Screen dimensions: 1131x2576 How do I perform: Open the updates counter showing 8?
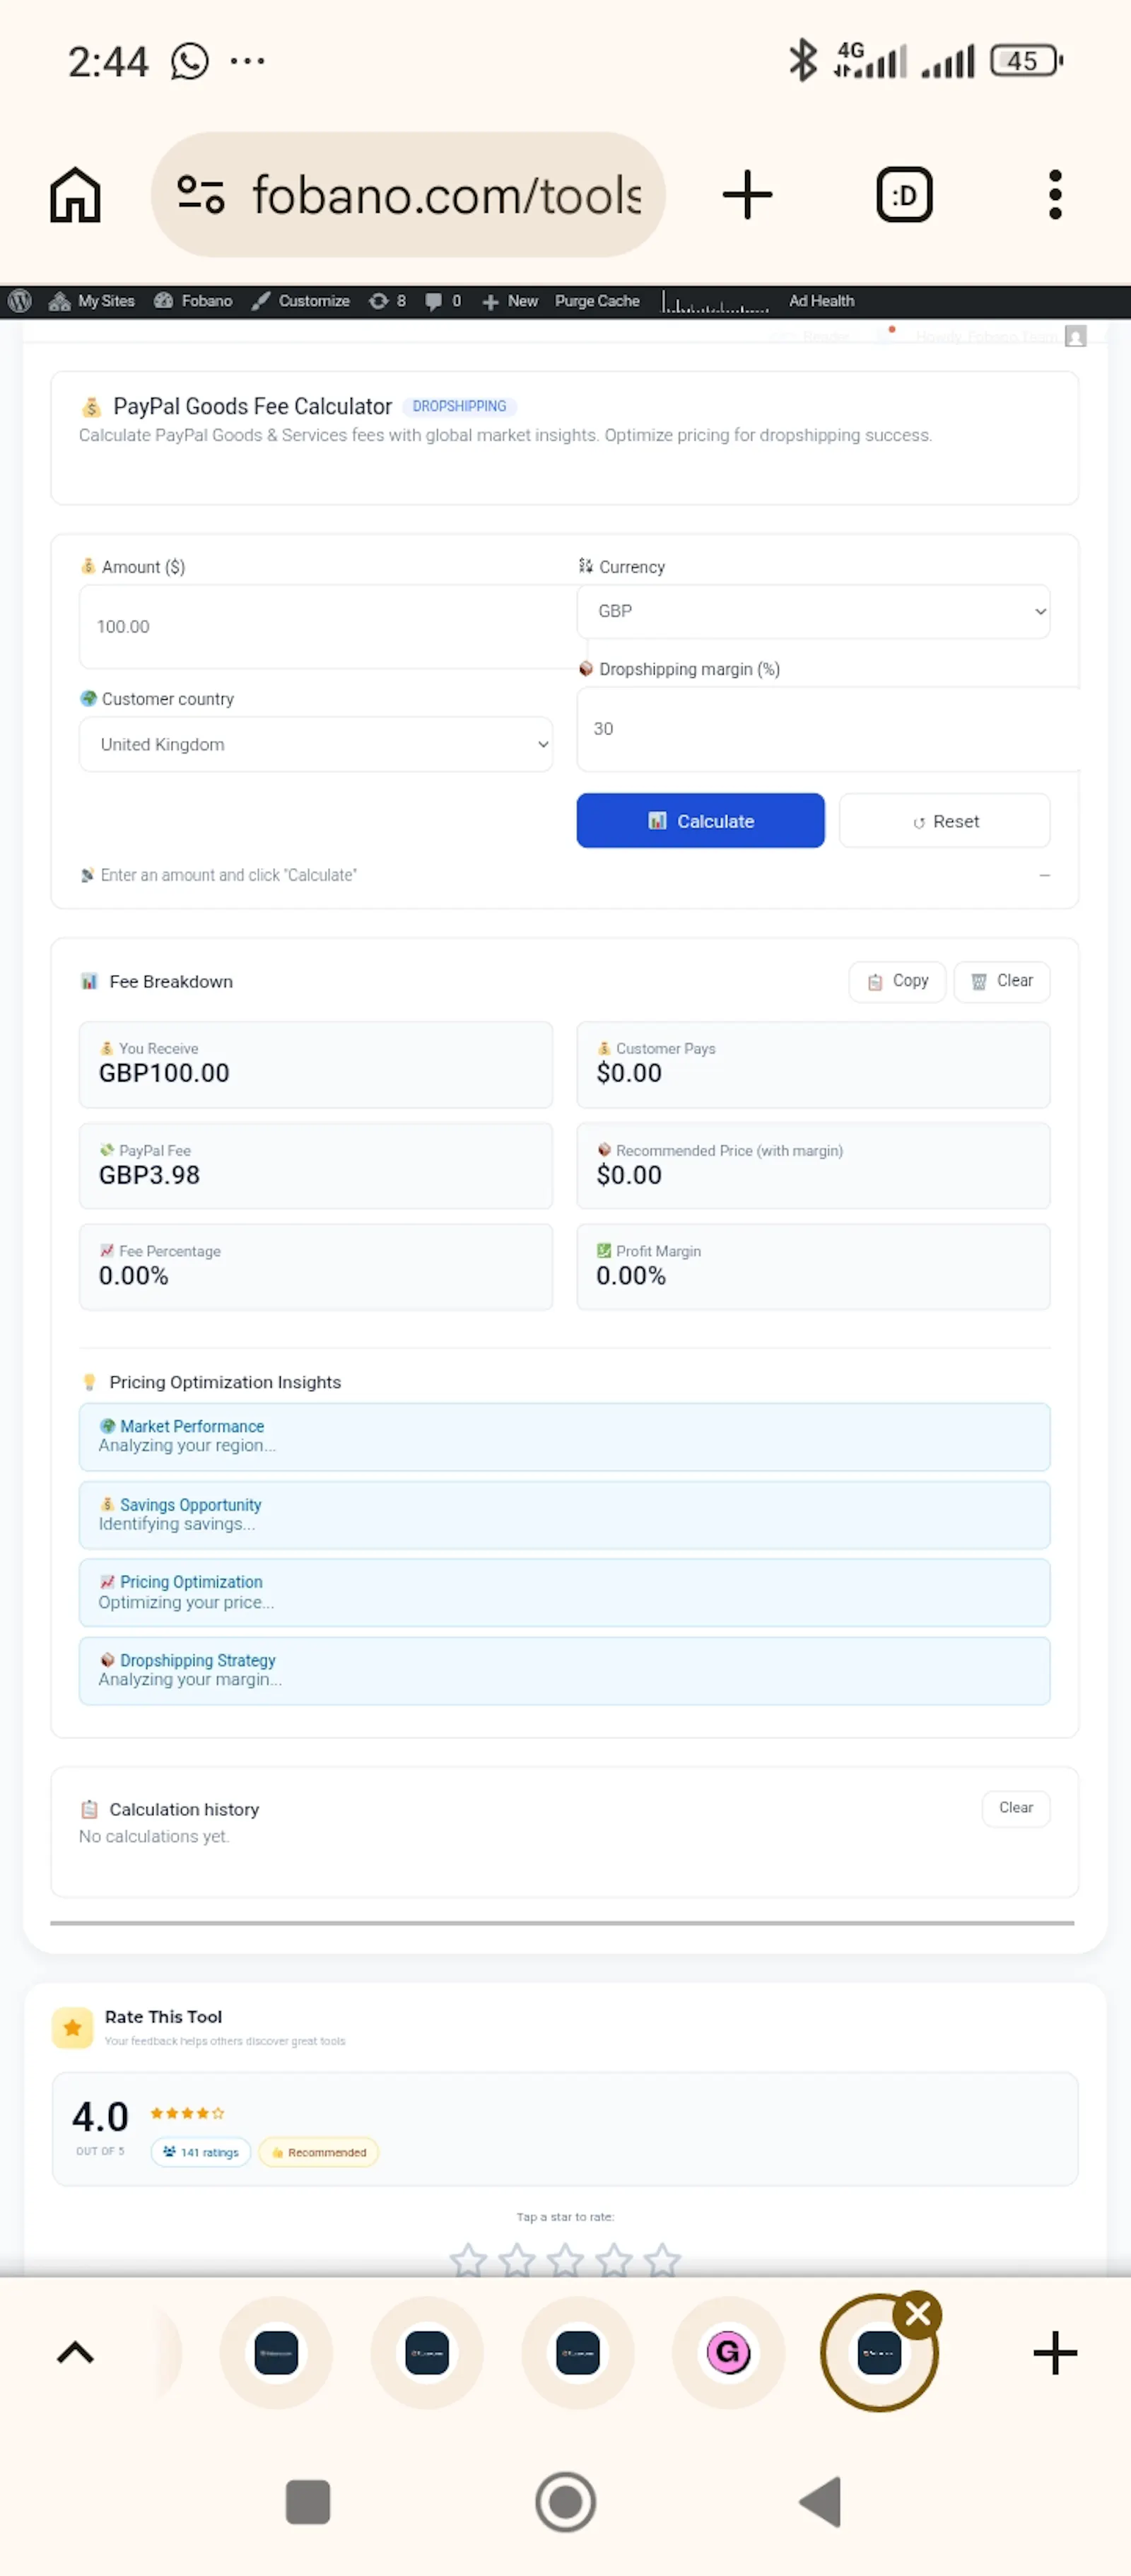387,301
